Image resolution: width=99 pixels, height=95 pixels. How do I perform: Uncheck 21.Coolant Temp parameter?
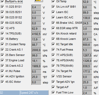click(2, 44)
